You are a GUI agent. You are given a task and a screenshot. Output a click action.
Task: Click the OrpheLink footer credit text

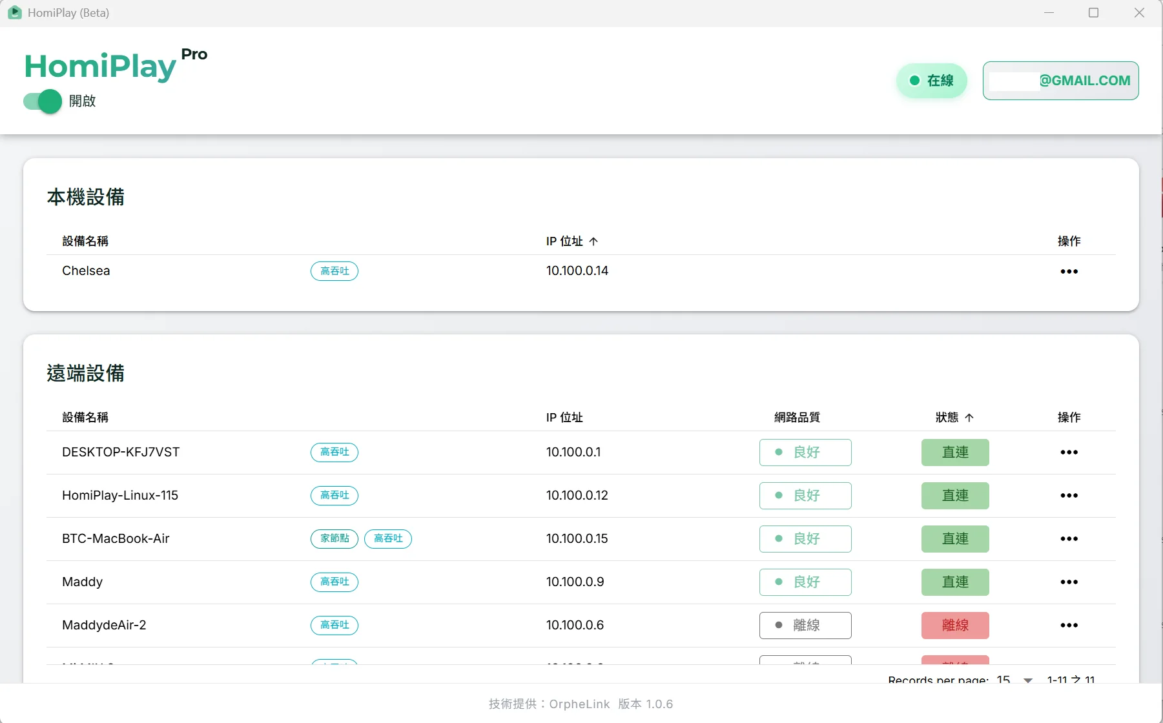(550, 704)
